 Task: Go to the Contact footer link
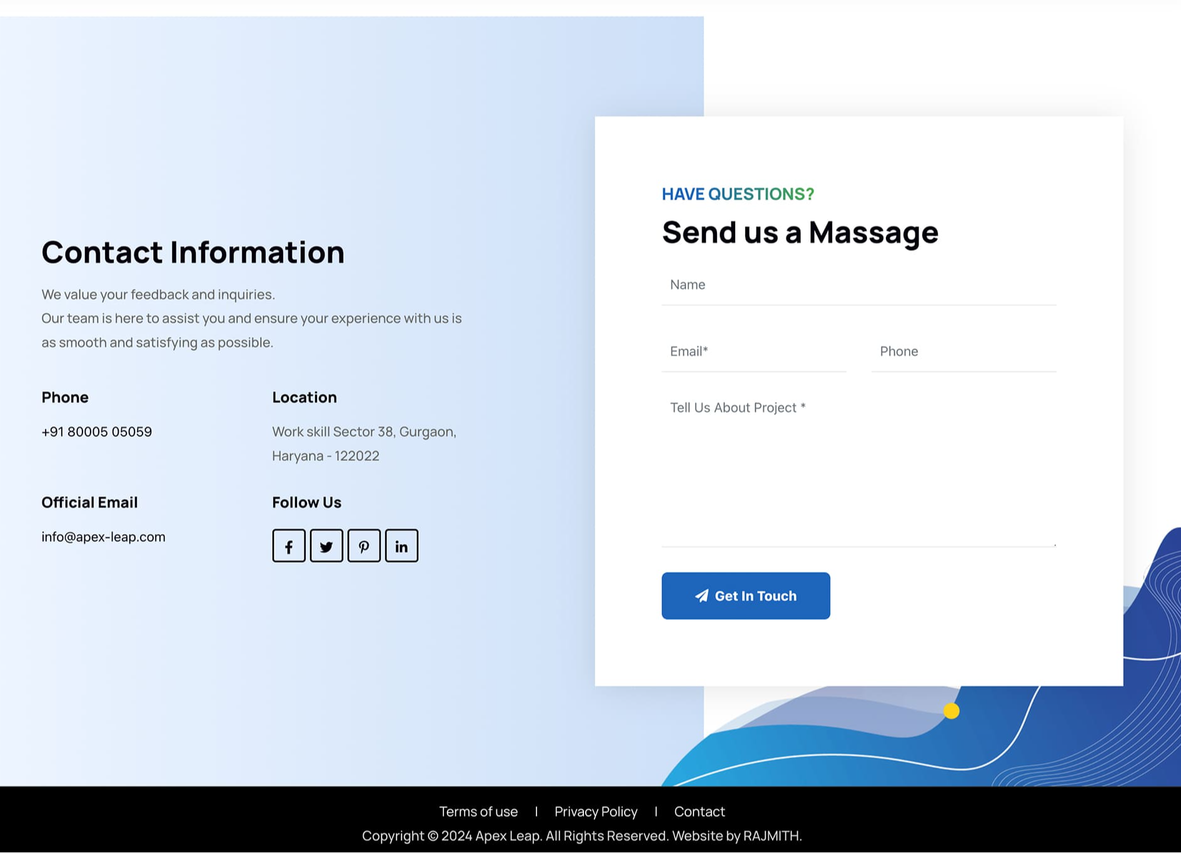(x=699, y=812)
